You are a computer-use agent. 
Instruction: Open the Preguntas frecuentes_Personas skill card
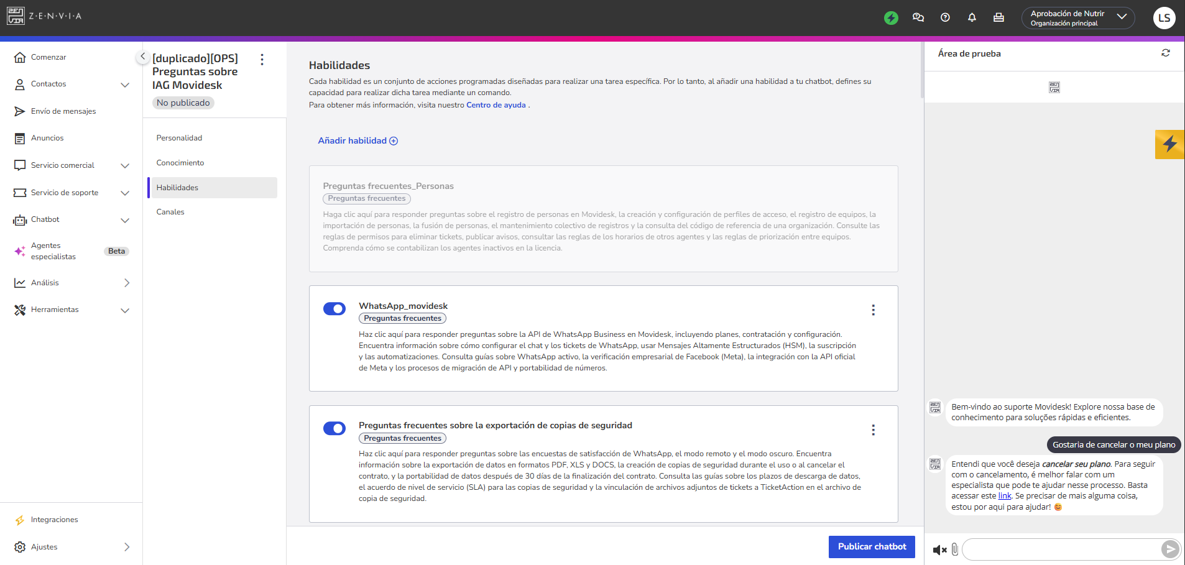(x=603, y=219)
